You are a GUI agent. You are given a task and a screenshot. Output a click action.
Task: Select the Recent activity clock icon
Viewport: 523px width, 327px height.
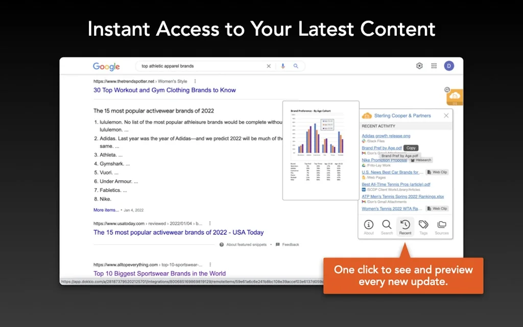tap(405, 225)
